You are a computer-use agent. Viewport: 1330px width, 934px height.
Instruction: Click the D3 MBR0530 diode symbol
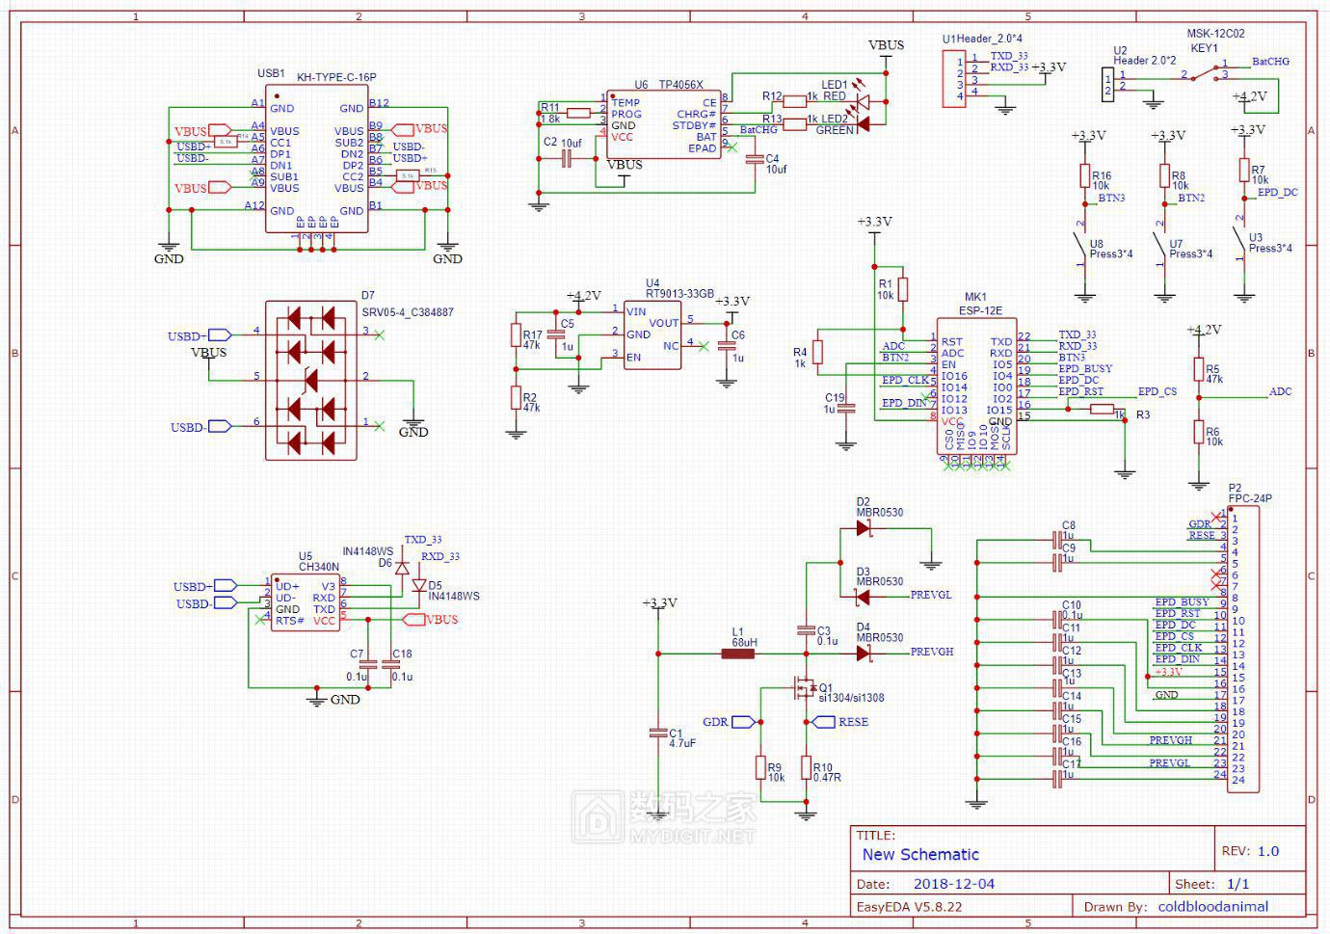[x=863, y=598]
